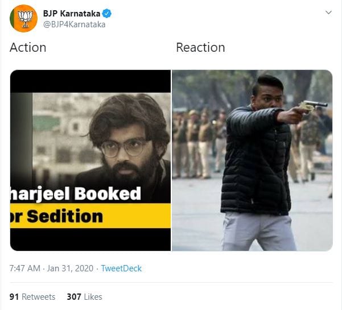
Task: Open the BJP Karnataka display name
Action: click(x=71, y=13)
